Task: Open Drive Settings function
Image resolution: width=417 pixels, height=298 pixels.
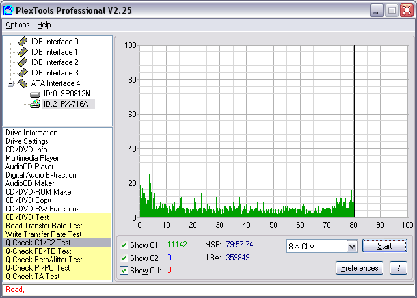Action: point(27,141)
